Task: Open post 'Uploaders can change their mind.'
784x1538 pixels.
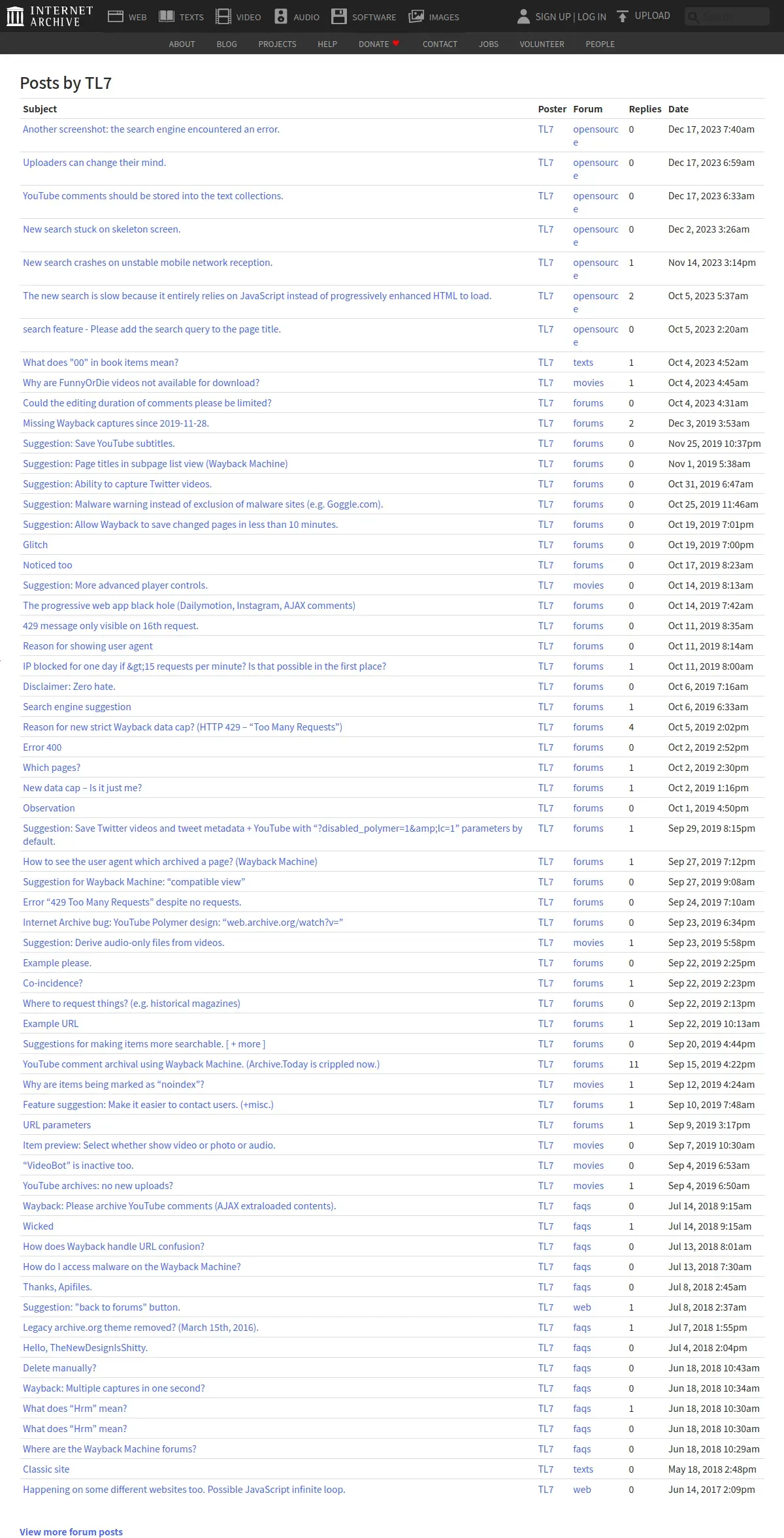Action: pyautogui.click(x=94, y=163)
